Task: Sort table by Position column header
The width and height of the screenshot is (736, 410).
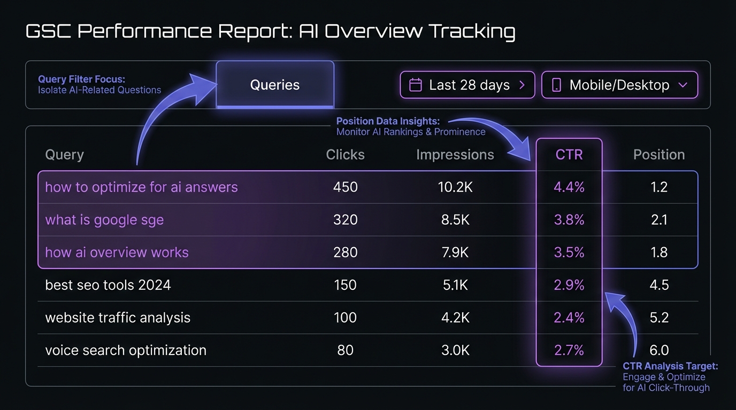Action: pos(659,155)
